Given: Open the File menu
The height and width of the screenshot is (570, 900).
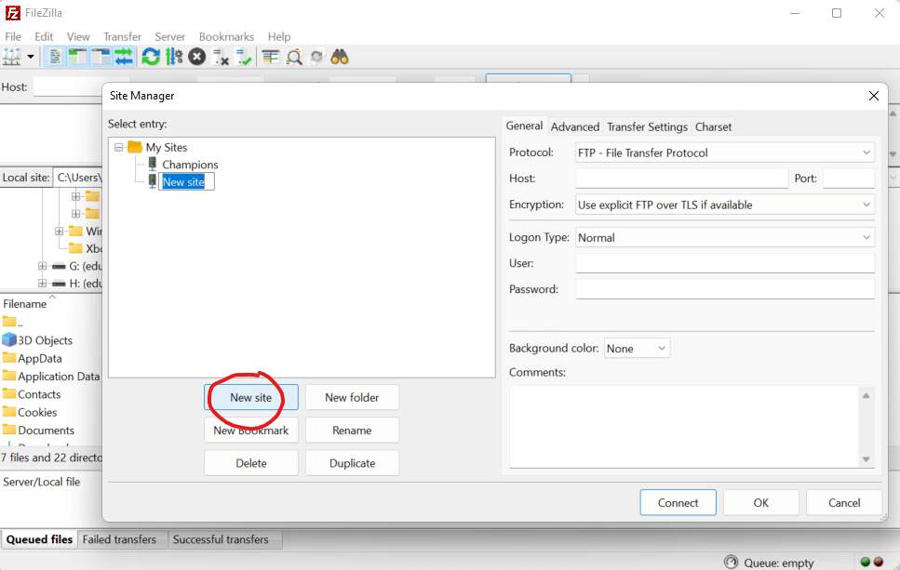Looking at the screenshot, I should pyautogui.click(x=13, y=36).
